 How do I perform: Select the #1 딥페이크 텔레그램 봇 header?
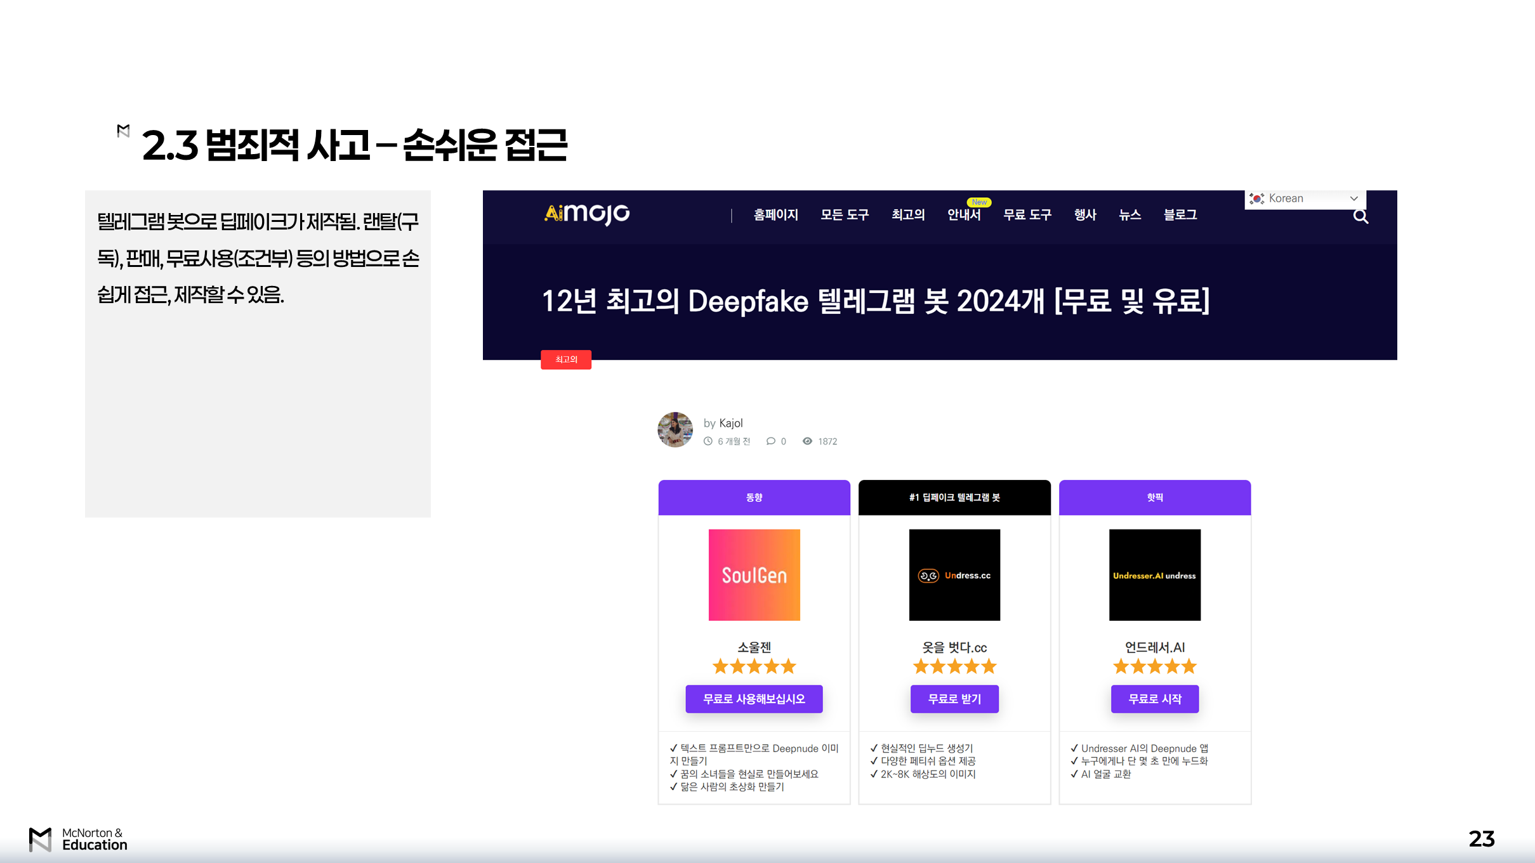[x=954, y=498]
